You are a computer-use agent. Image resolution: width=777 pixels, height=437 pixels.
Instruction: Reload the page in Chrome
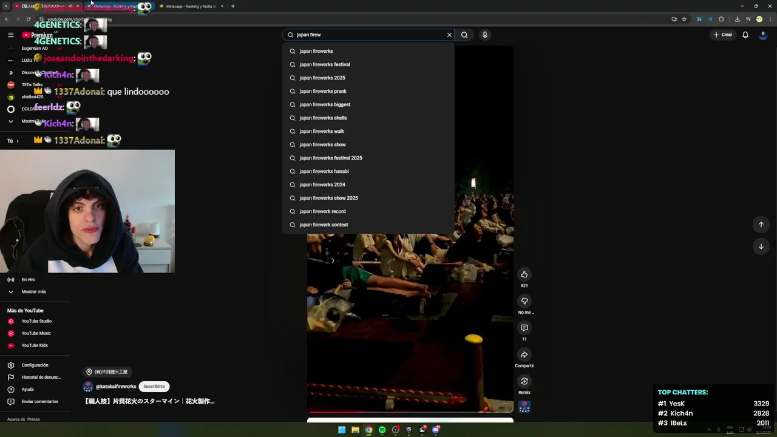(28, 19)
